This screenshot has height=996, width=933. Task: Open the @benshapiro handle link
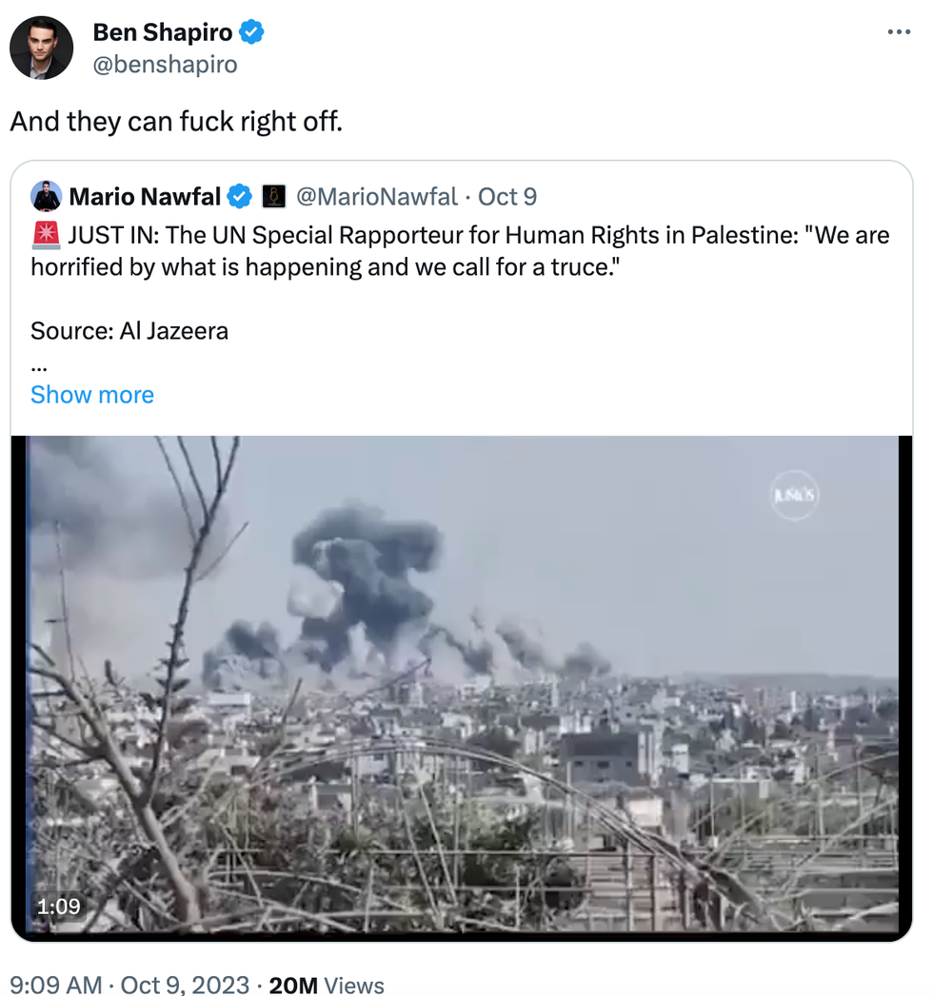165,65
